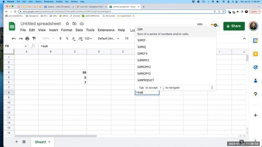
Task: Click the spreadsheet title Untitled spreadsheet
Action: tap(41, 24)
